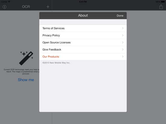Tap the 8:40 PM clock
166x124 pixels.
(83, 2)
